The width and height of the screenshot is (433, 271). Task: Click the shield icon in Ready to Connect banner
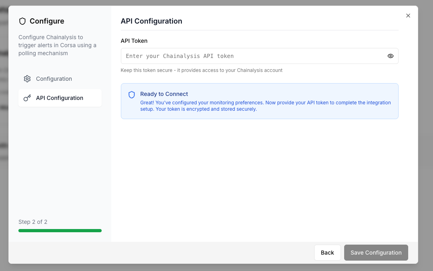click(132, 95)
